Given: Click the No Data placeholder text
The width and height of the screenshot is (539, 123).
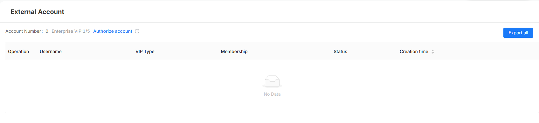Looking at the screenshot, I should point(272,94).
